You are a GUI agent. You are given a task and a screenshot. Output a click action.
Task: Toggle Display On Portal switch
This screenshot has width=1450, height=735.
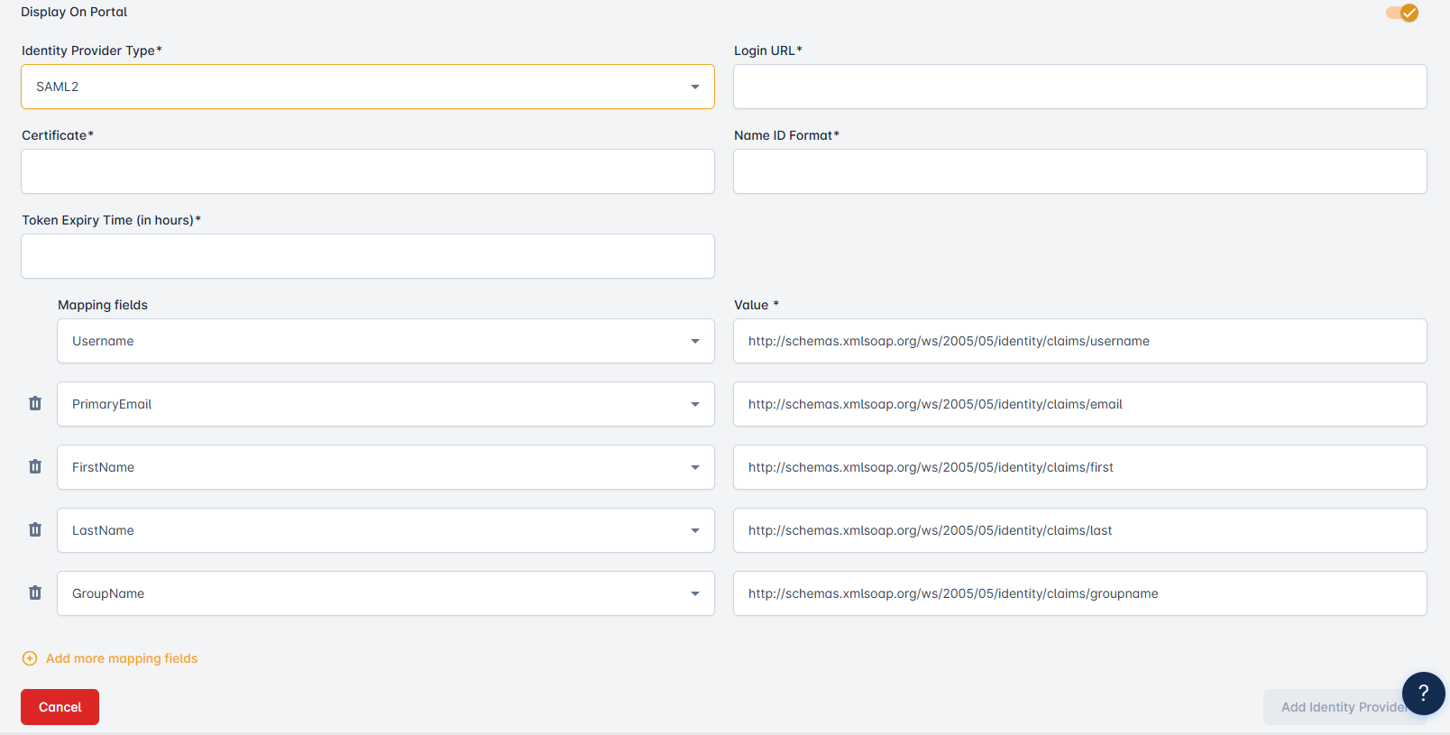1402,13
